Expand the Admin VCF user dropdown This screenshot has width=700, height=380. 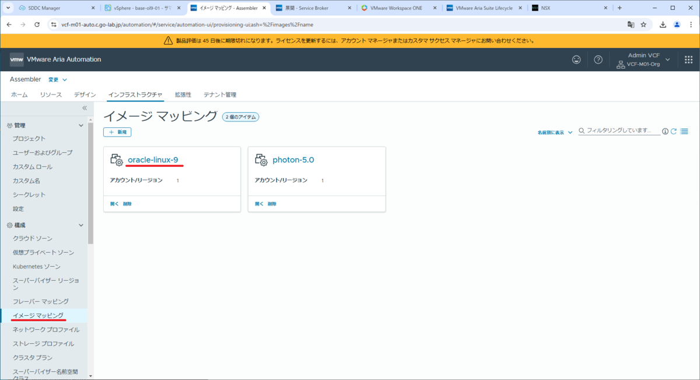[x=668, y=60]
